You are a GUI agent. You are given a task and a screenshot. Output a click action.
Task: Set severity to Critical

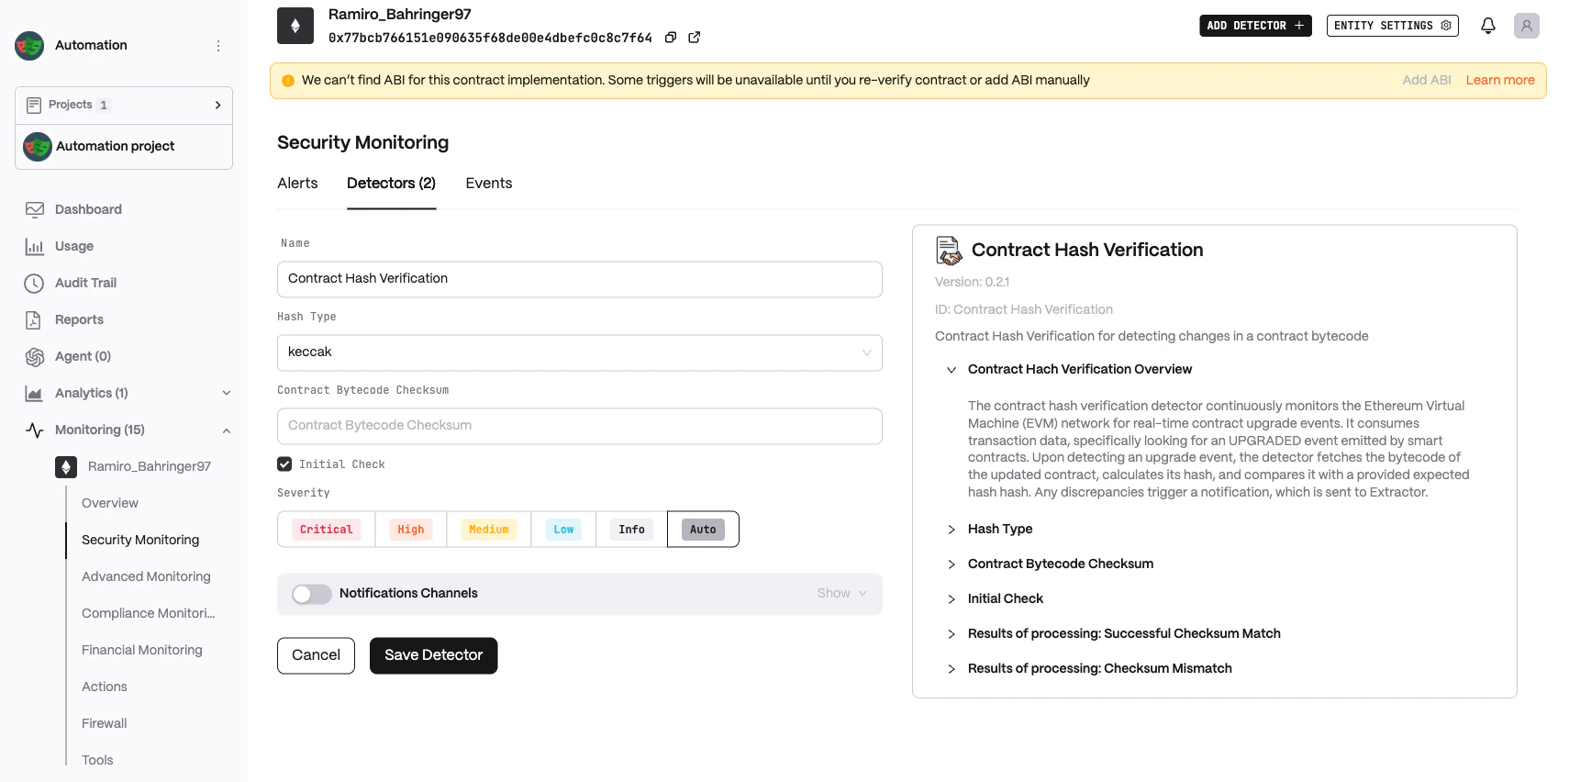pyautogui.click(x=326, y=530)
